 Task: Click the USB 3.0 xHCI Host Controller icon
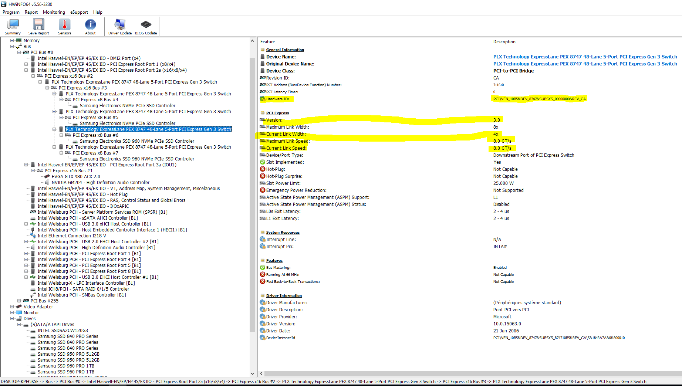pyautogui.click(x=33, y=224)
